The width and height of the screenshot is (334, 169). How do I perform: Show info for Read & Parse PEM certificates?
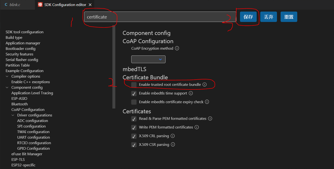pyautogui.click(x=210, y=119)
